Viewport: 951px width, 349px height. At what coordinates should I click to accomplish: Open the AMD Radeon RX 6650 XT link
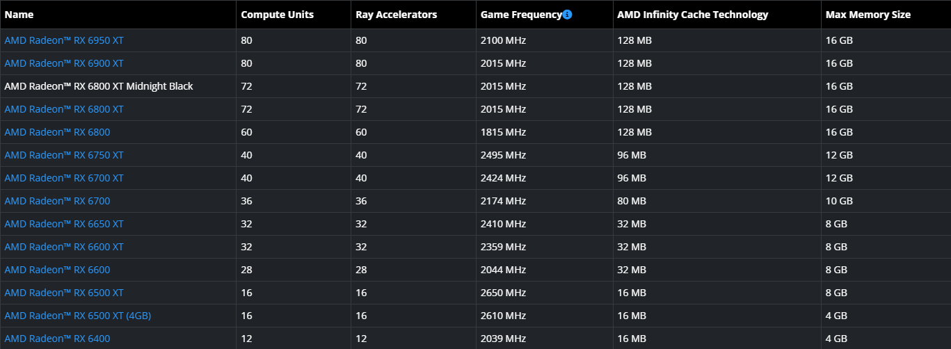64,224
